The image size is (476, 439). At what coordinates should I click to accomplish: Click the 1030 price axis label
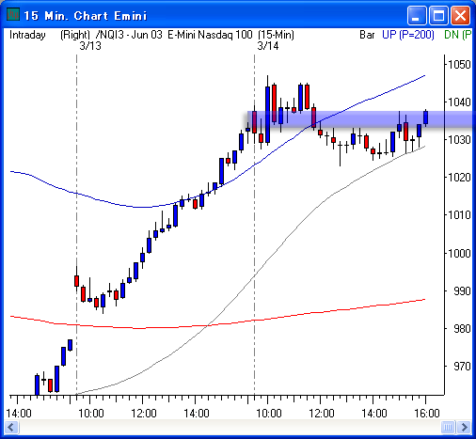click(x=459, y=140)
